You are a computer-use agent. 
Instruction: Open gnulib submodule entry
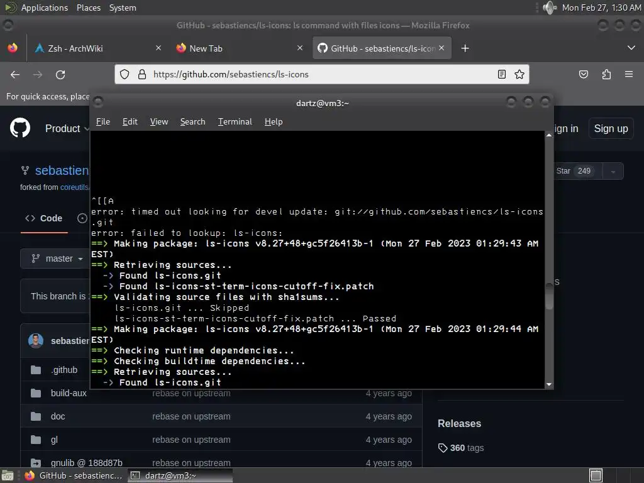click(87, 463)
